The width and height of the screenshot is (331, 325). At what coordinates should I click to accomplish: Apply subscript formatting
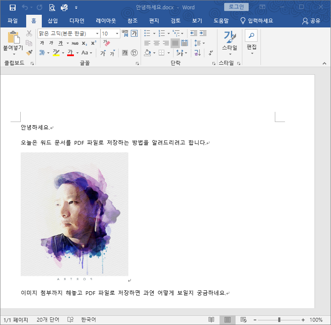[84, 43]
